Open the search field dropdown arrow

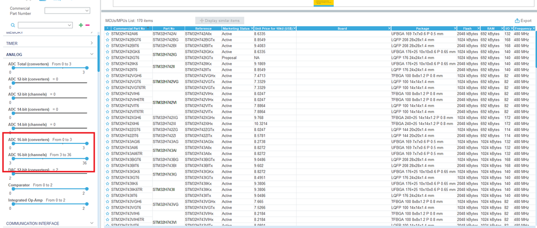[70, 25]
